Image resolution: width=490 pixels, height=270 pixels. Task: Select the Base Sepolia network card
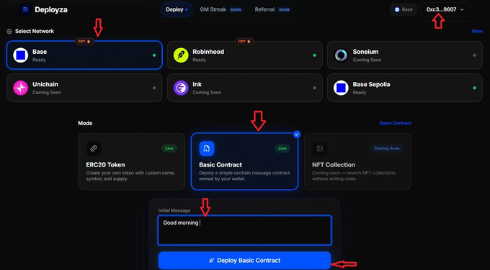pos(405,88)
